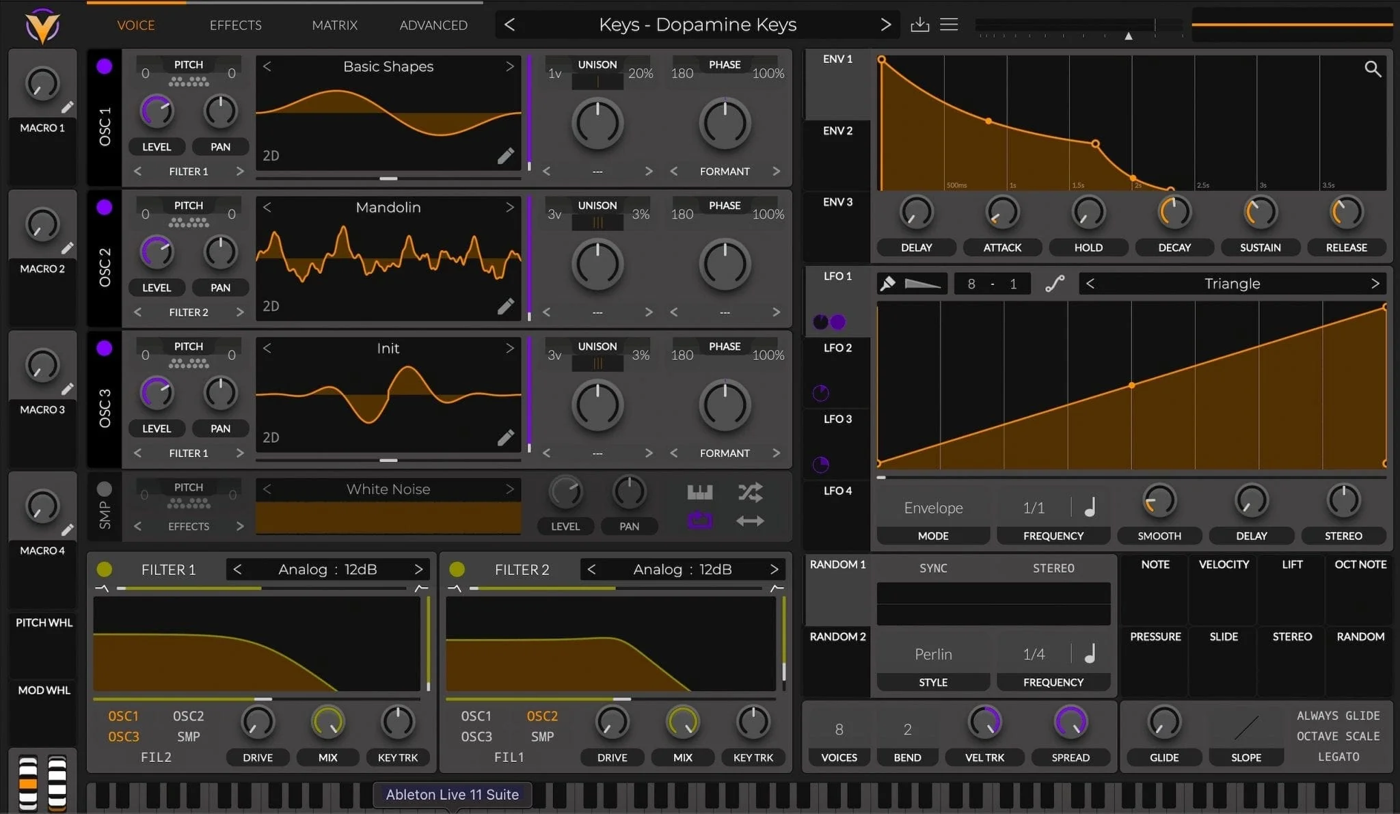
Task: Toggle the sampler loop icon
Action: pos(700,521)
